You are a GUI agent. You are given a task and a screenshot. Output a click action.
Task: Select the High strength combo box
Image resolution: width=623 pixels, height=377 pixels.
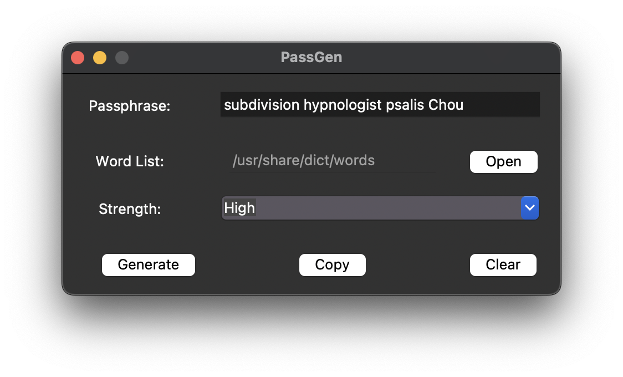(380, 208)
